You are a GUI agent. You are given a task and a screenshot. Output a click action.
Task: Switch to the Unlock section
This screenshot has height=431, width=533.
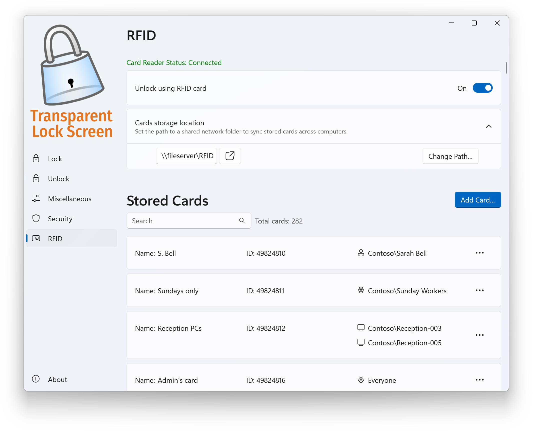point(58,178)
